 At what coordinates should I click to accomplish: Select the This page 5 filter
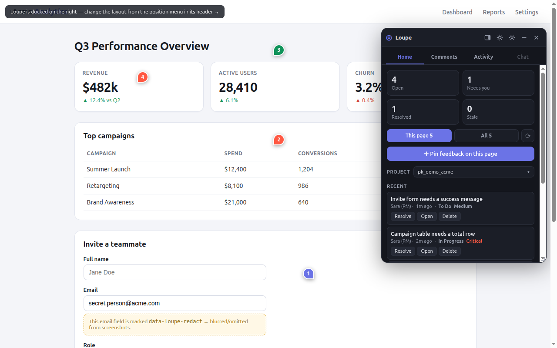pyautogui.click(x=419, y=136)
